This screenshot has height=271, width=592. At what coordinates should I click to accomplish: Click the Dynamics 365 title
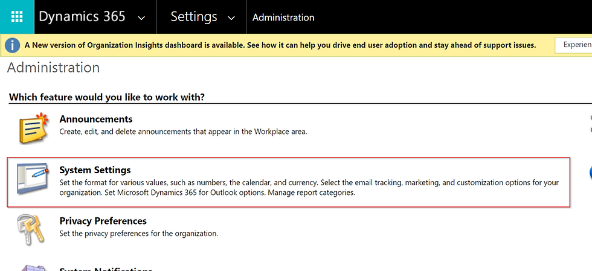(82, 17)
